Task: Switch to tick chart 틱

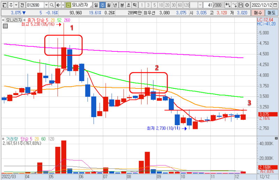Action: pos(135,5)
